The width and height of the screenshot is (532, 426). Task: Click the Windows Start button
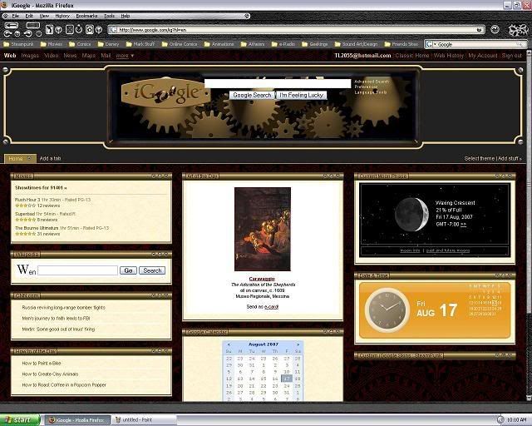[20, 420]
